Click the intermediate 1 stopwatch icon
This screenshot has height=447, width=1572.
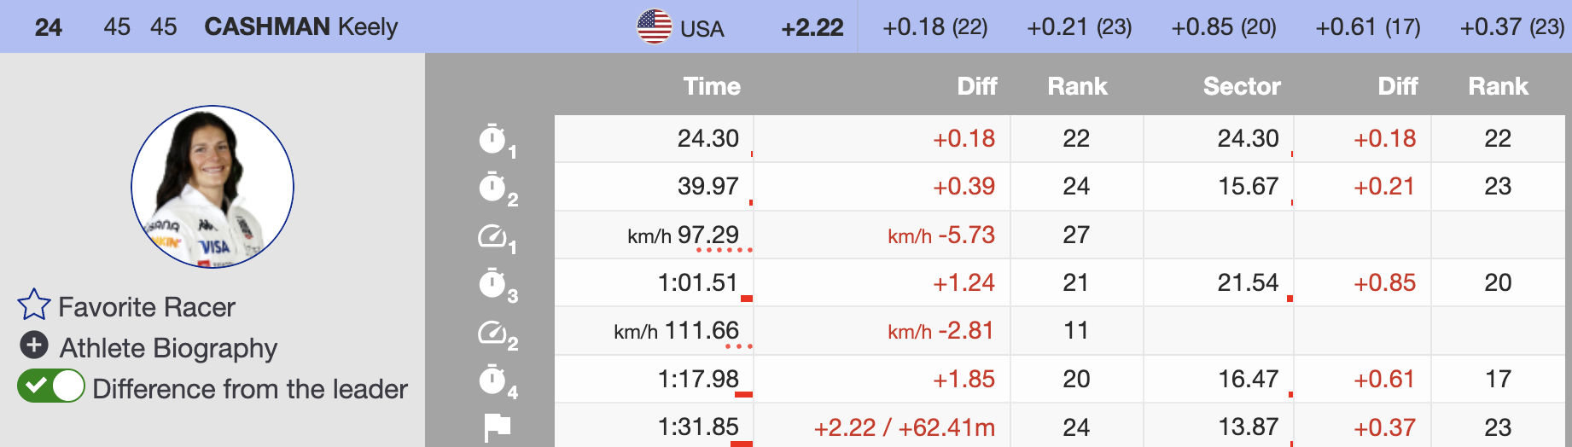[x=492, y=138]
